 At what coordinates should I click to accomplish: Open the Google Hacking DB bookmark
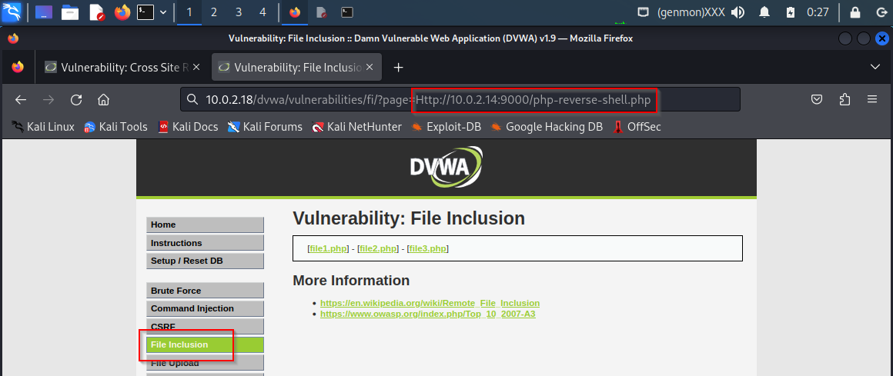coord(547,127)
